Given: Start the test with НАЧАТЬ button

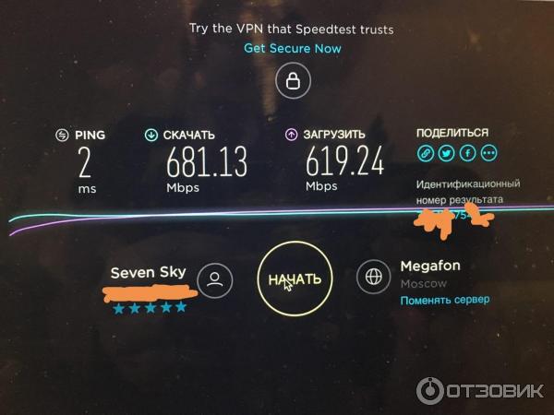Looking at the screenshot, I should click(295, 279).
